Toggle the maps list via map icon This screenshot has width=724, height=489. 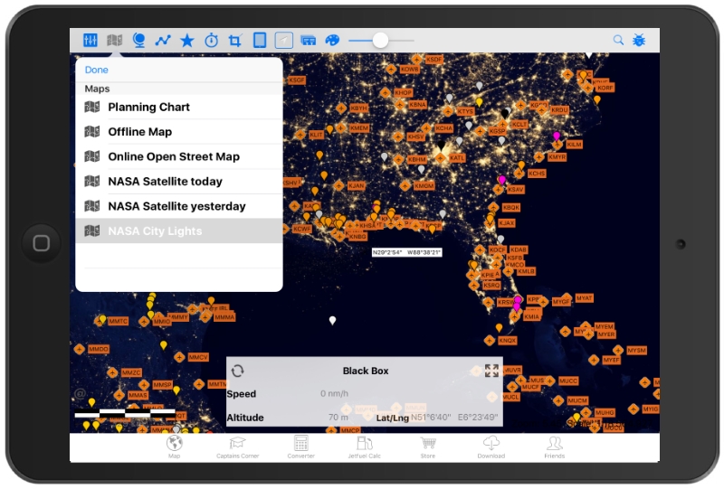coord(114,41)
